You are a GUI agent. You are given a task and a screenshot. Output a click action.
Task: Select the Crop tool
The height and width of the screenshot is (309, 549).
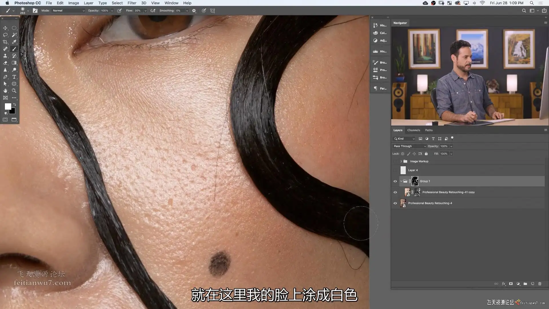pos(5,42)
